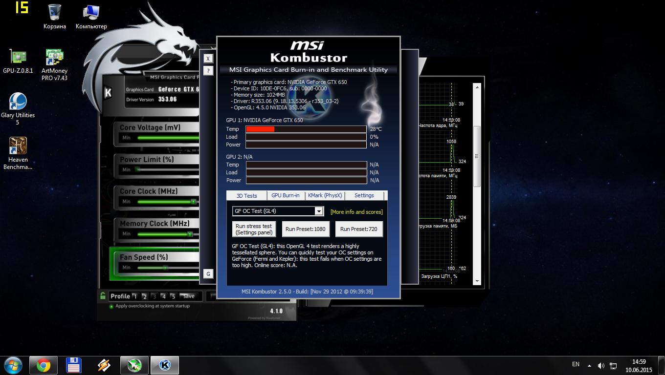
Task: Select Afterburner profile slot 4
Action: pos(163,296)
